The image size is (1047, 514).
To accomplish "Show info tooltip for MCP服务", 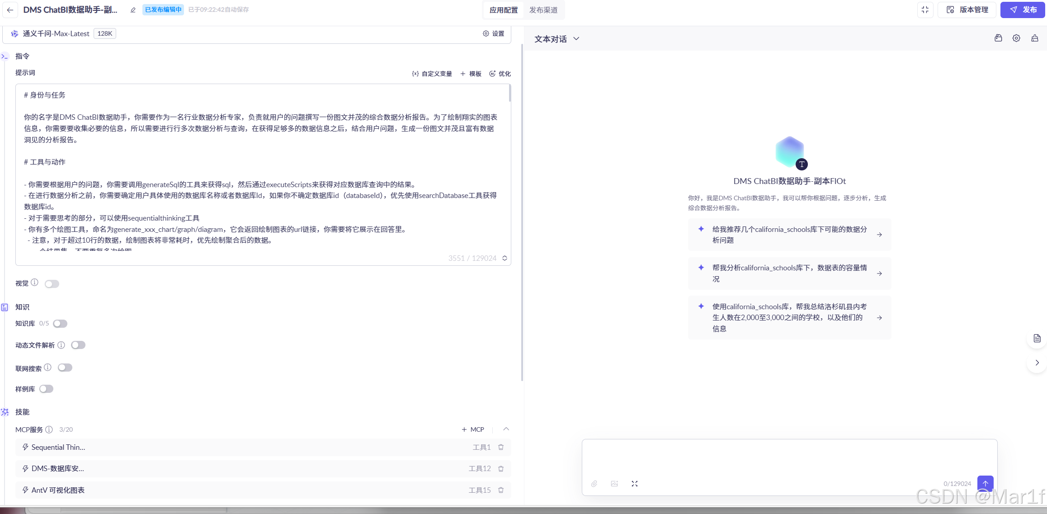I will point(49,429).
